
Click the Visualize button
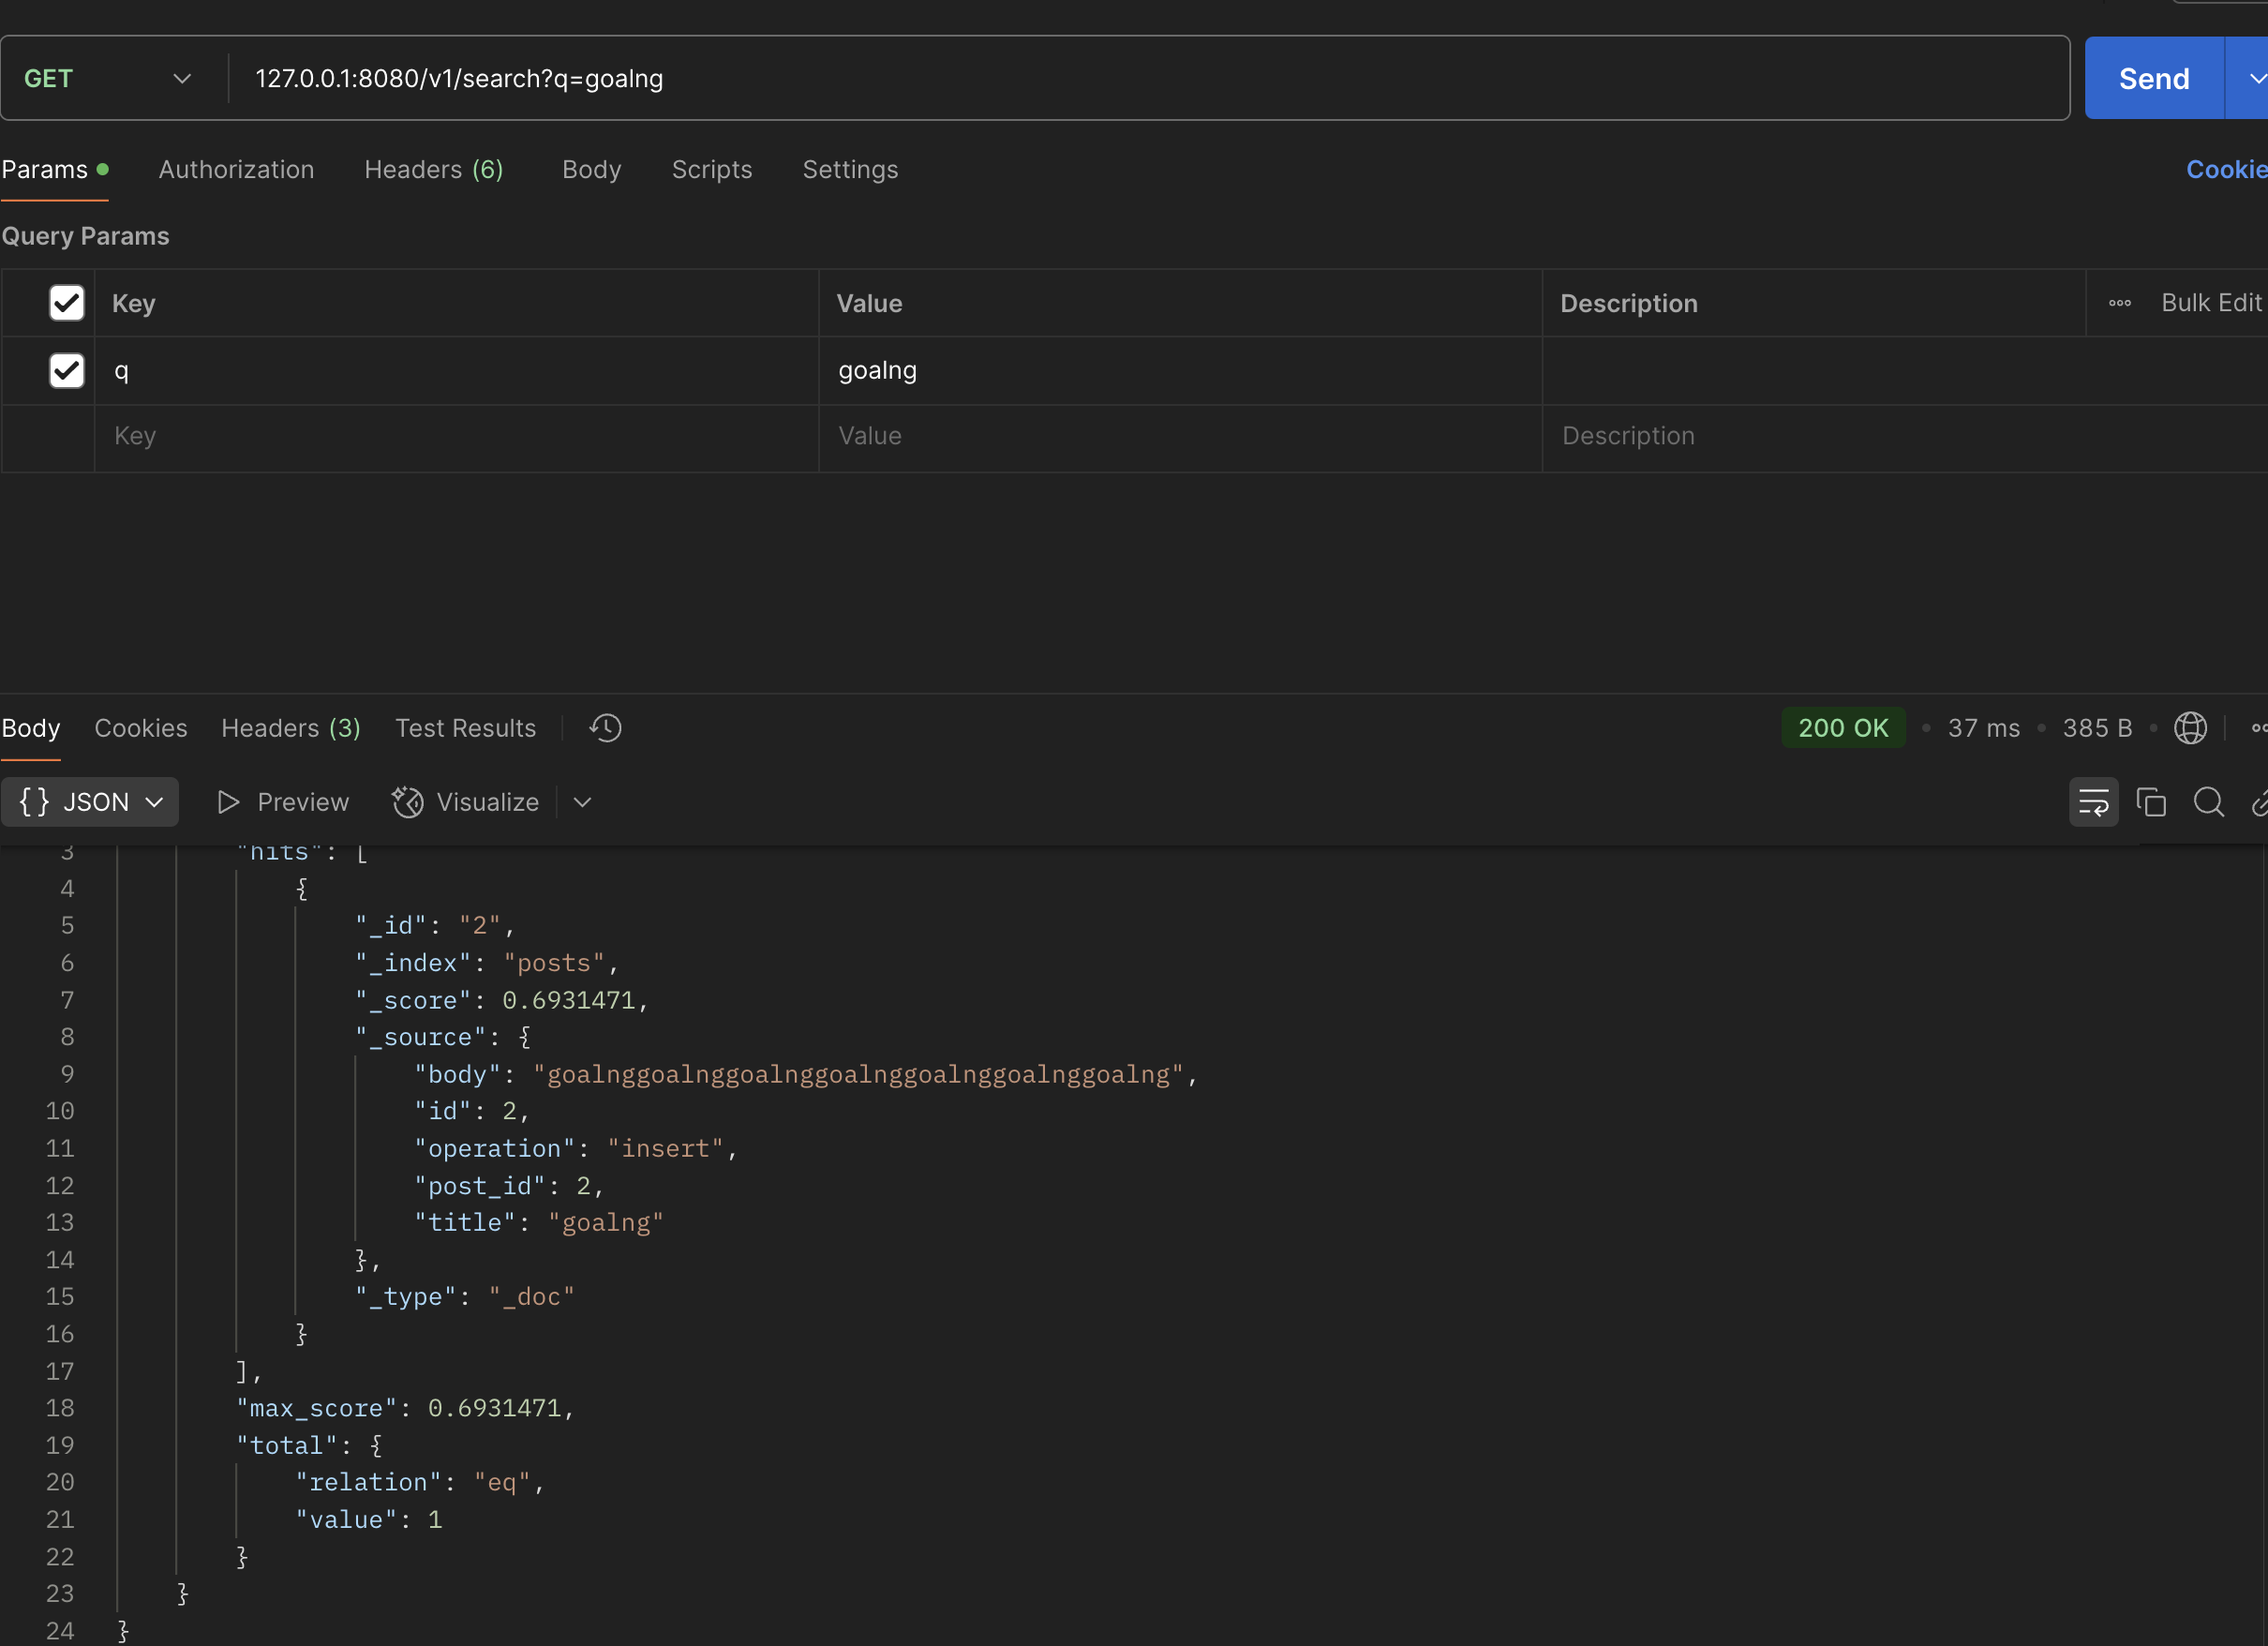click(x=466, y=802)
